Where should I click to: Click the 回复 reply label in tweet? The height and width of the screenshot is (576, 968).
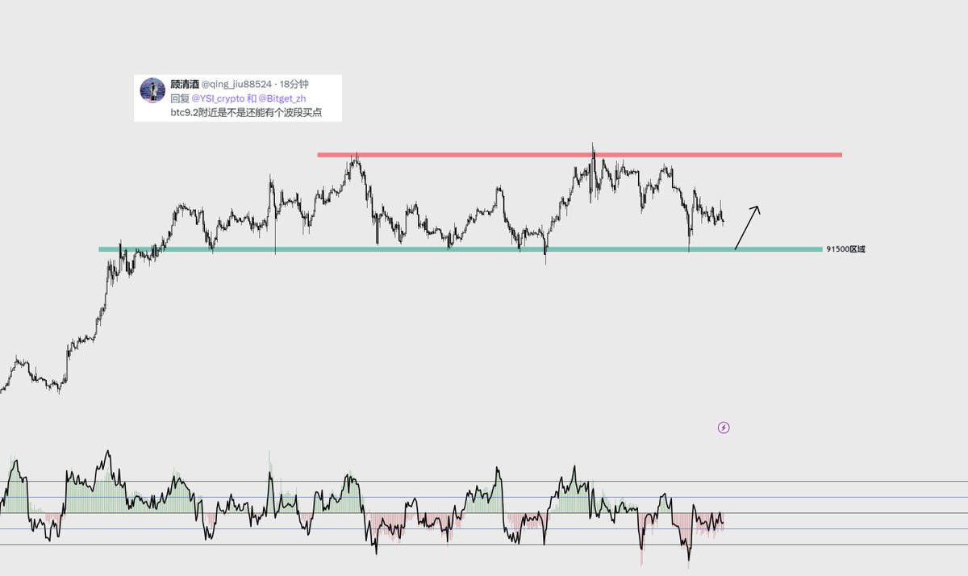coord(180,98)
